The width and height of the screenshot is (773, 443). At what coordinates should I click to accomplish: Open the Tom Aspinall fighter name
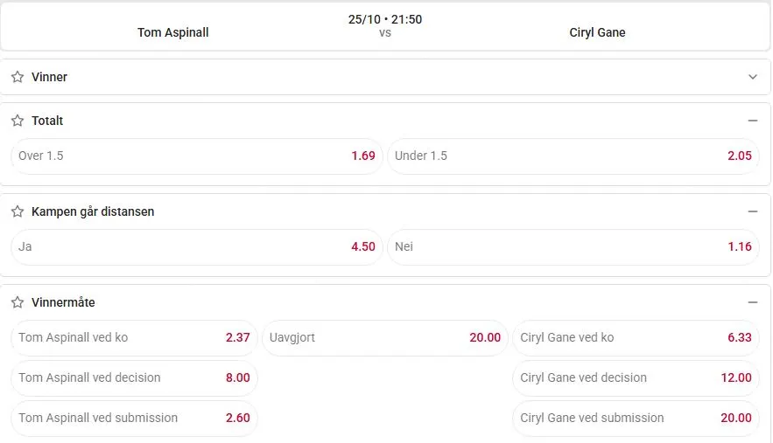click(x=173, y=33)
